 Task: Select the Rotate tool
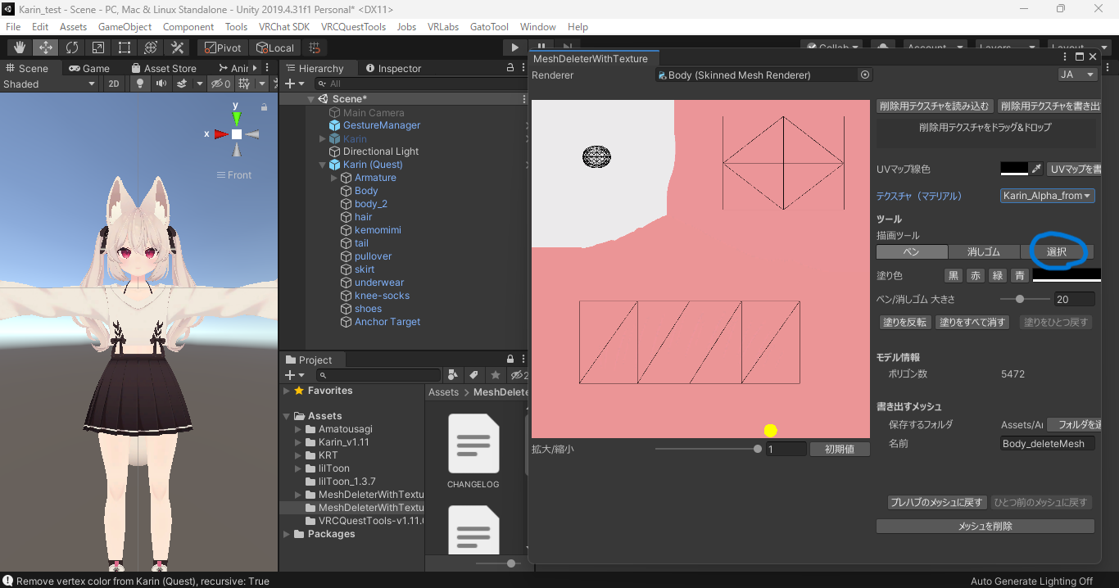coord(71,47)
